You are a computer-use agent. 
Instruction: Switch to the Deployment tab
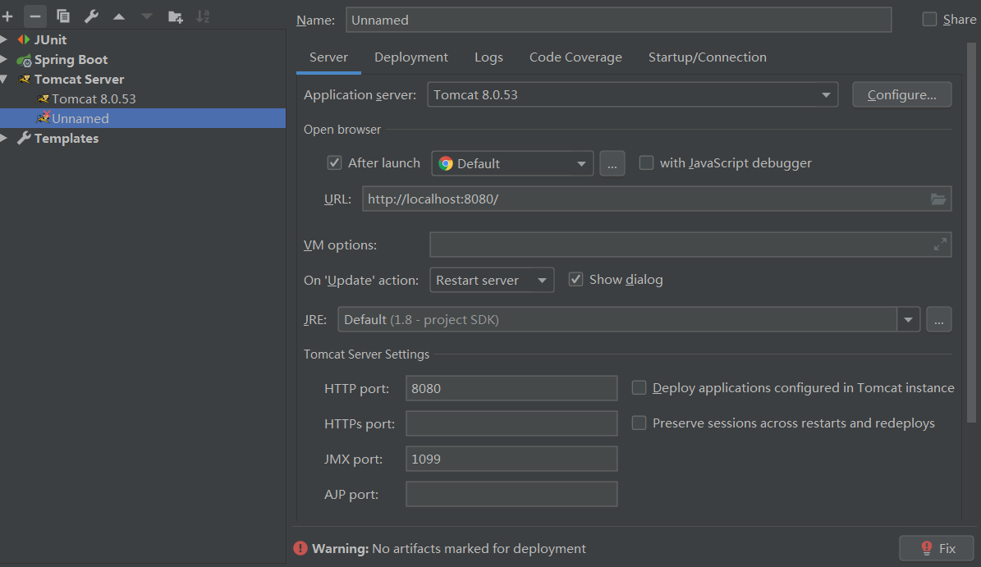pyautogui.click(x=410, y=57)
